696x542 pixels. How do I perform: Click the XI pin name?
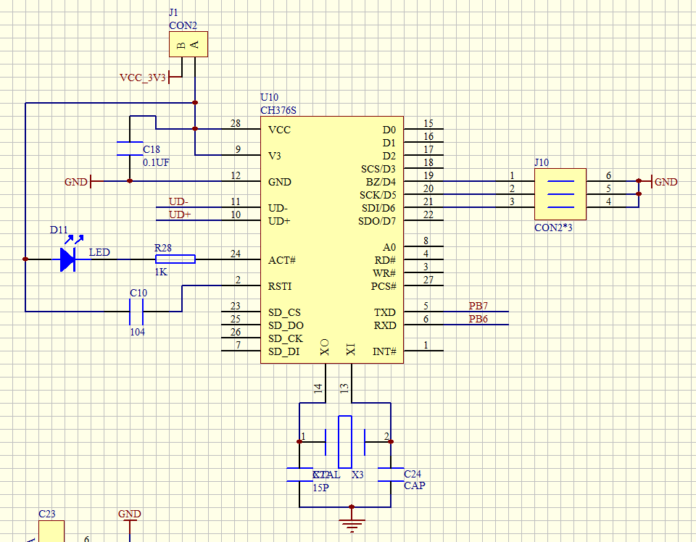pos(351,349)
